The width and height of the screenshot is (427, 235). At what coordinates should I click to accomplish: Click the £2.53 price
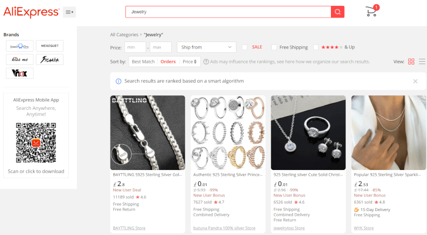pyautogui.click(x=361, y=184)
